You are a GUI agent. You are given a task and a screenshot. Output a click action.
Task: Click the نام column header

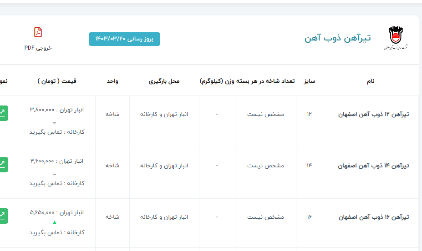(371, 81)
